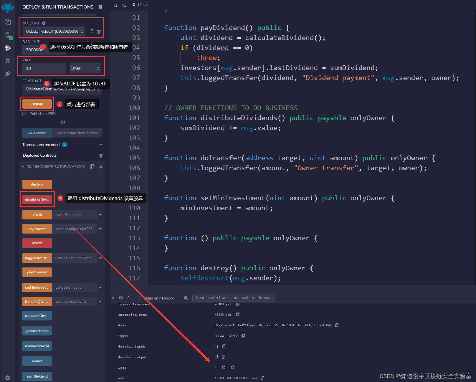Image resolution: width=476 pixels, height=382 pixels.
Task: Open the Debugger bug icon
Action: [x=8, y=61]
